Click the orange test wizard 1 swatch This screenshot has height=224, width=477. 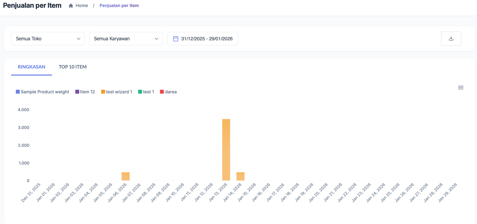(x=103, y=92)
